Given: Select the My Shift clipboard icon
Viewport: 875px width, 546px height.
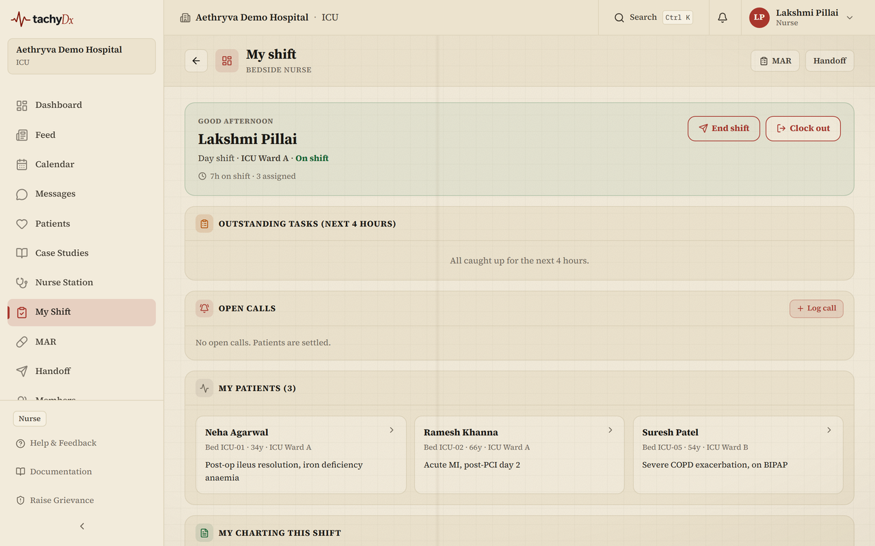Looking at the screenshot, I should (x=22, y=312).
